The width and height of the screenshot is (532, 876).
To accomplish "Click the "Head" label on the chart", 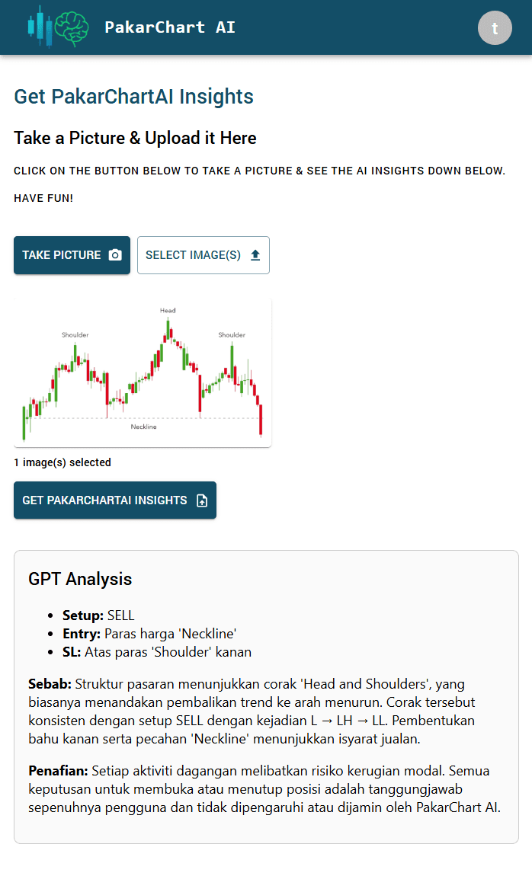I will [168, 311].
